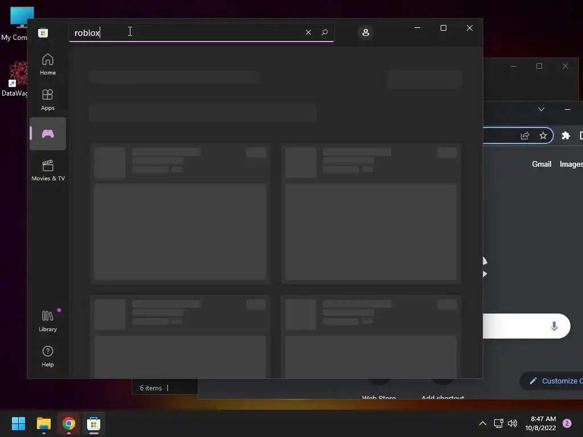Minimize the Chrome window
Screen dimensions: 583x437
click(568, 109)
